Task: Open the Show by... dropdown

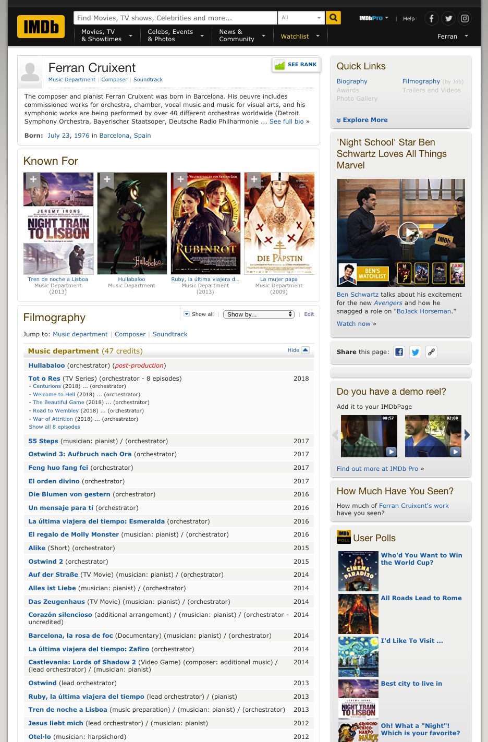Action: [x=259, y=314]
